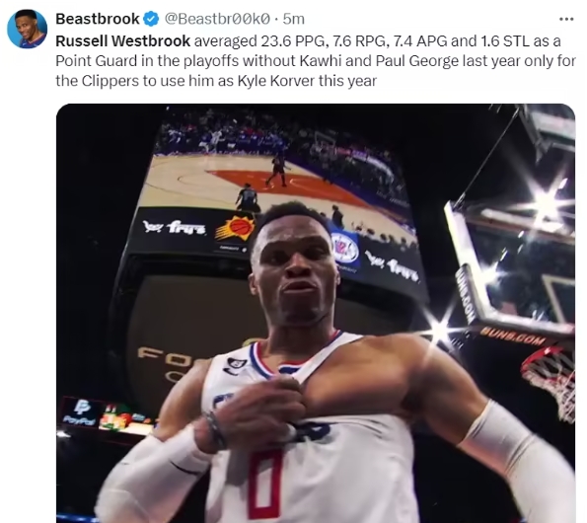Click the words Kyle Korver in tweet
The height and width of the screenshot is (523, 587).
coord(276,81)
